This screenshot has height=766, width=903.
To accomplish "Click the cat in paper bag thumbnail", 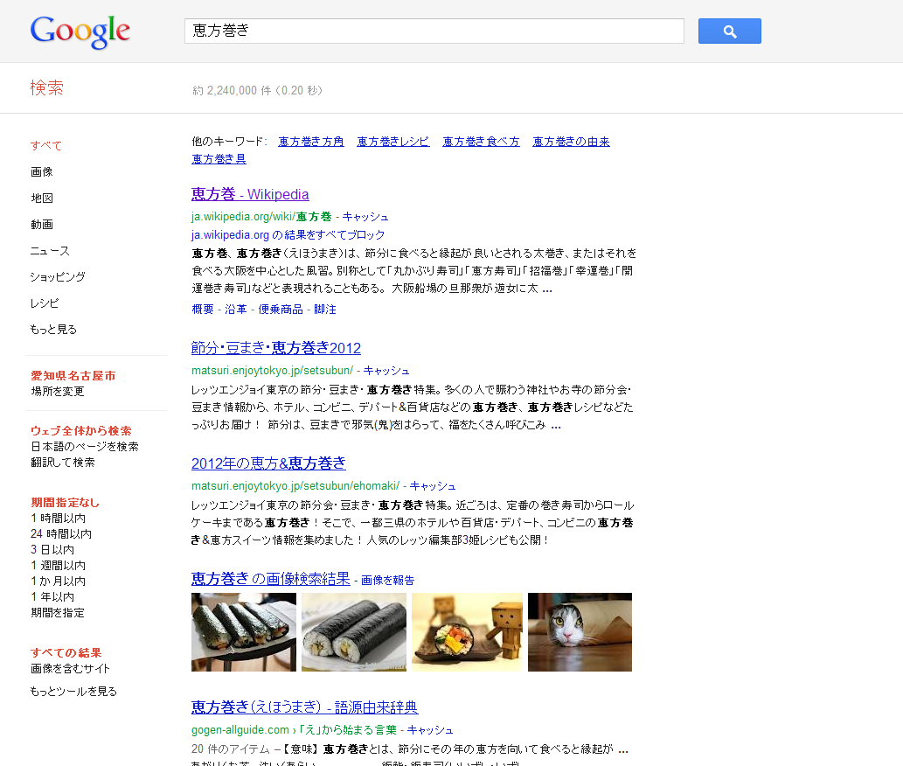I will pyautogui.click(x=580, y=632).
